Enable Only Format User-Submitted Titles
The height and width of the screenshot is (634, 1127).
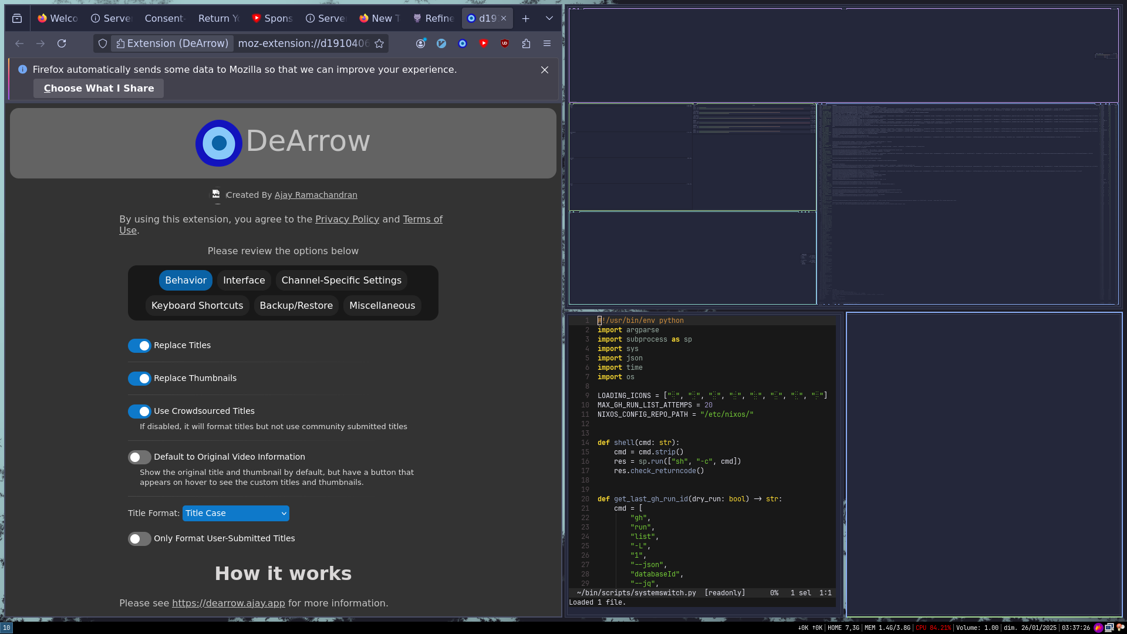pos(140,539)
